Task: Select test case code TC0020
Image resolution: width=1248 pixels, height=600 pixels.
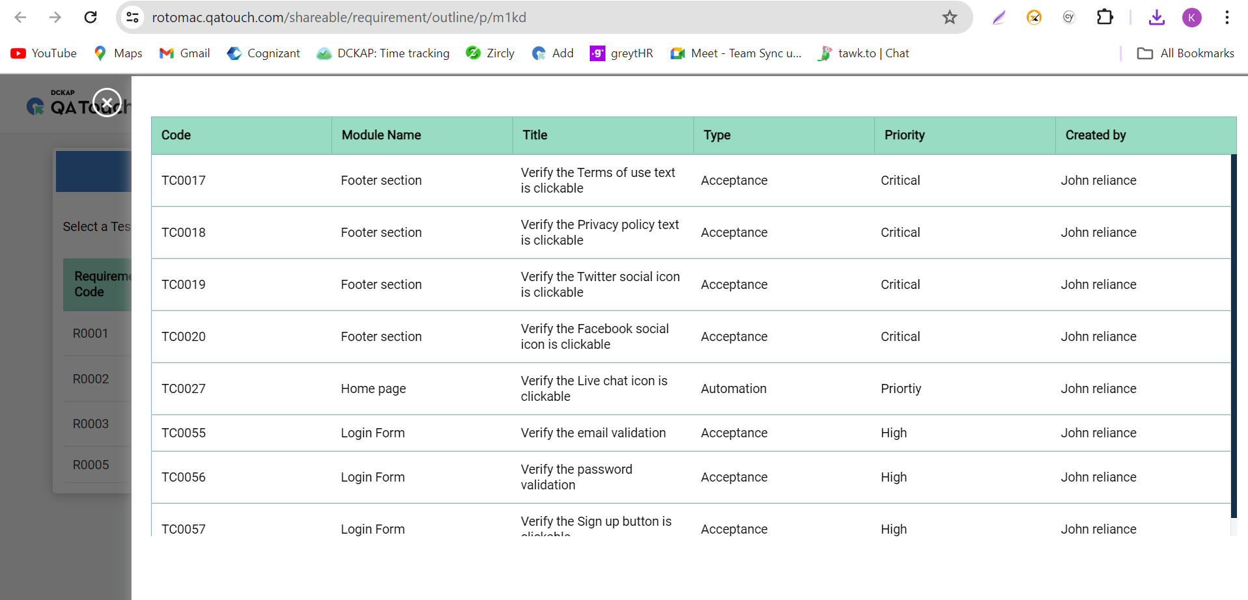Action: tap(184, 337)
